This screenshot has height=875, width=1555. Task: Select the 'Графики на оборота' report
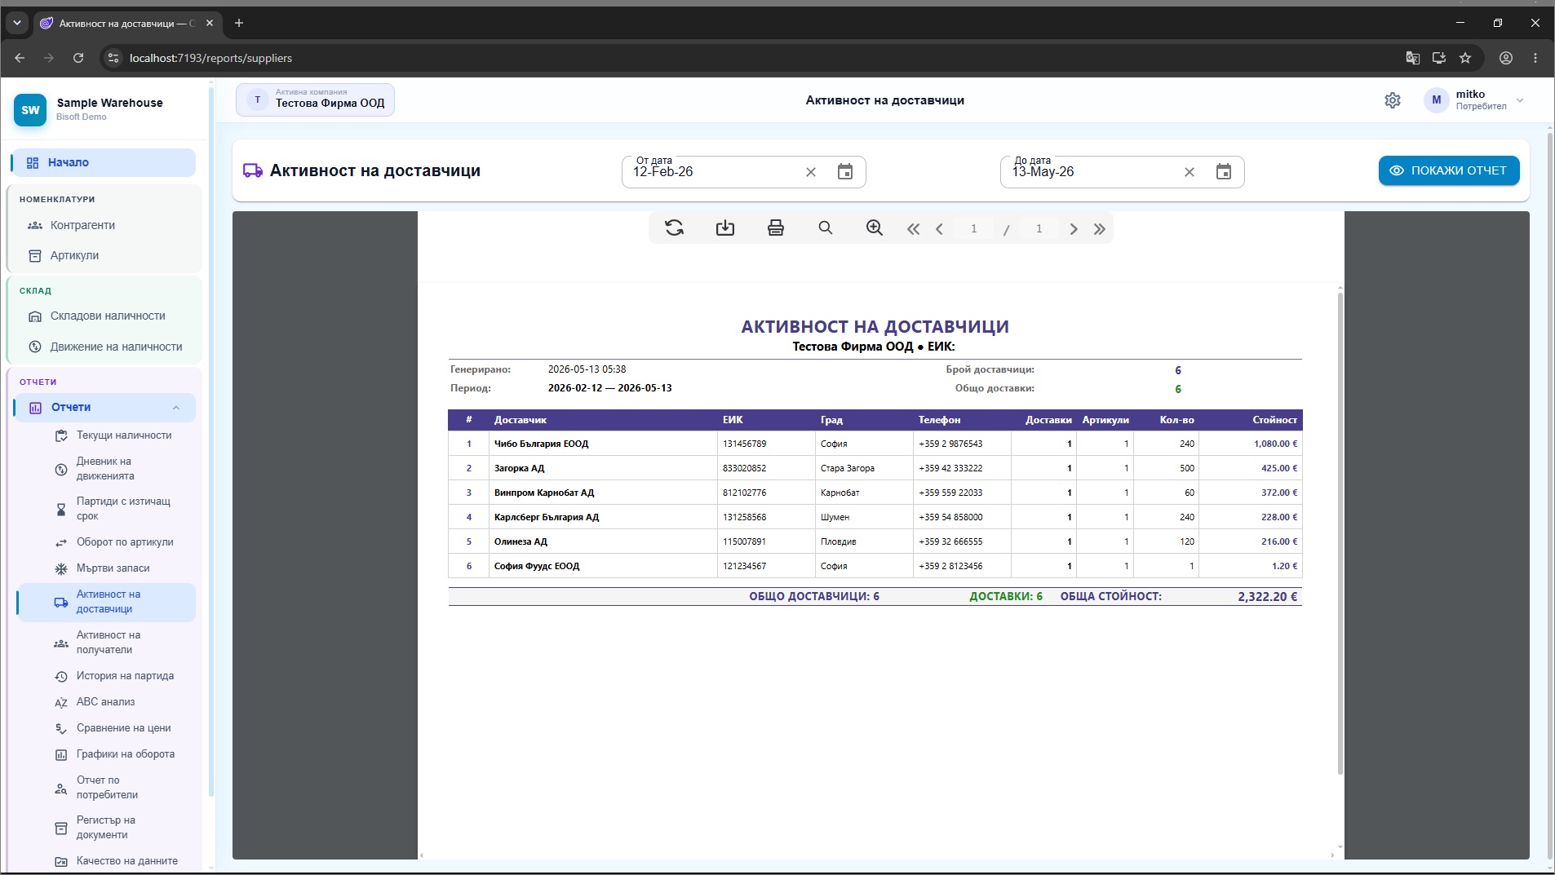tap(126, 754)
